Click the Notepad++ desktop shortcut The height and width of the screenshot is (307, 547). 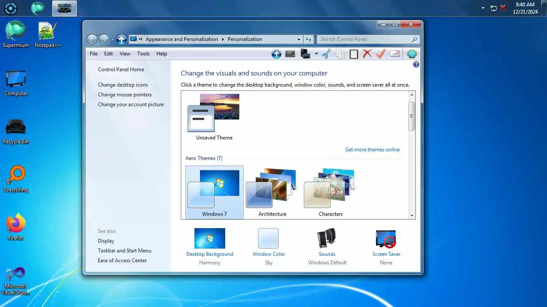47,35
